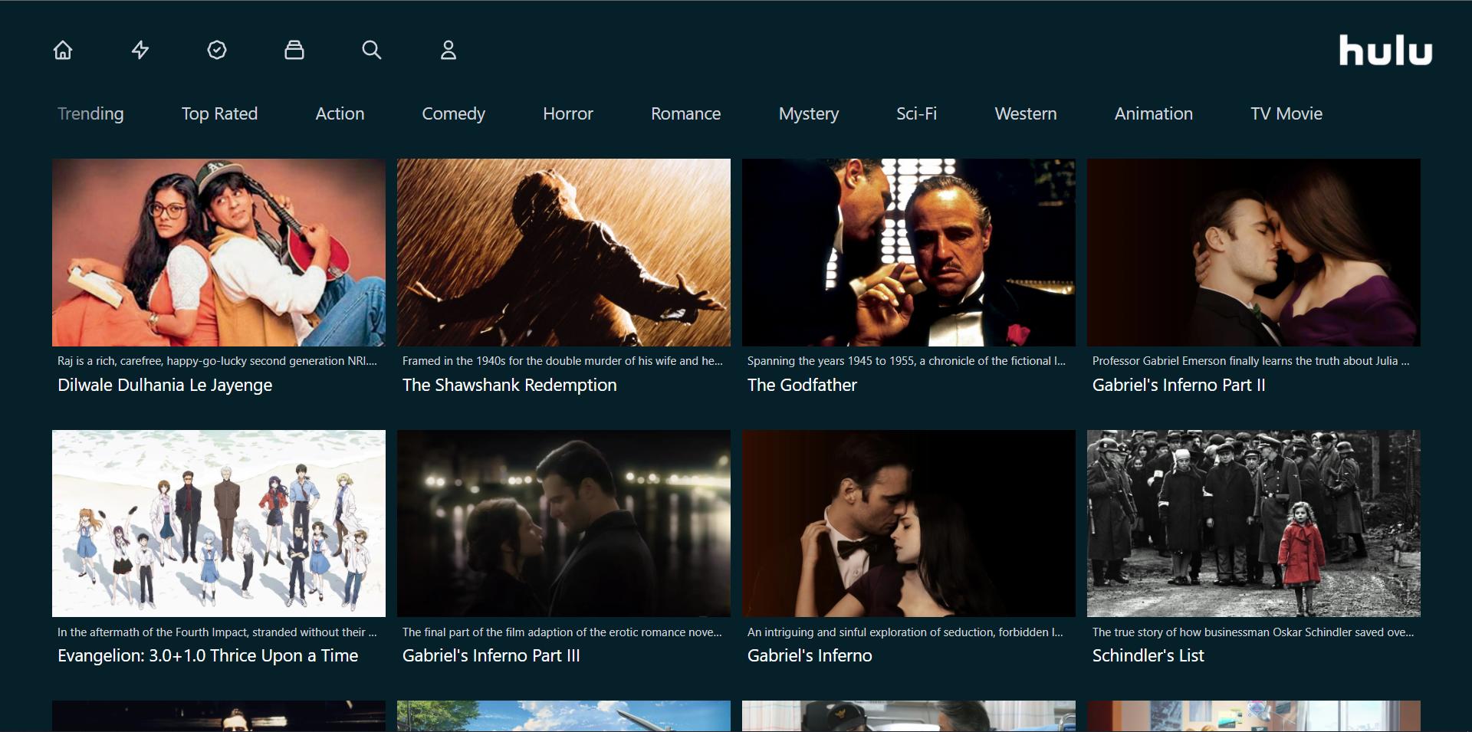The image size is (1472, 732).
Task: Select the TV Movie genre tab
Action: [1286, 113]
